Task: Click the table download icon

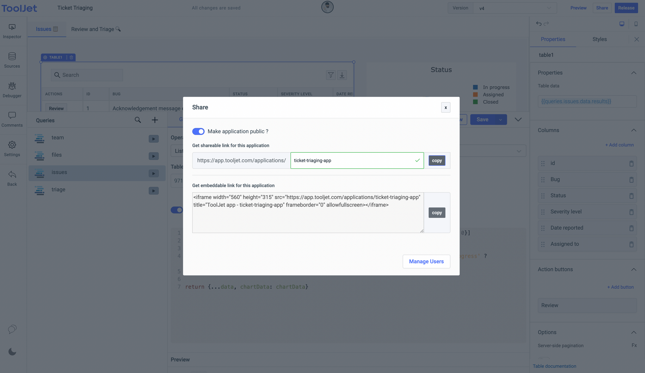Action: pyautogui.click(x=342, y=75)
